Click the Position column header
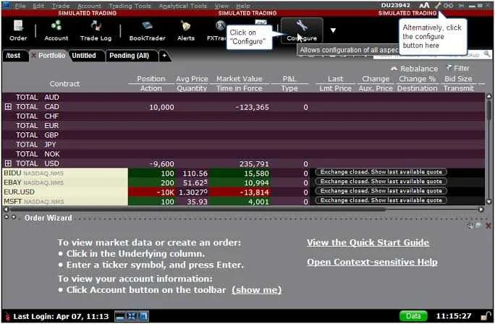The image size is (495, 324). point(151,79)
